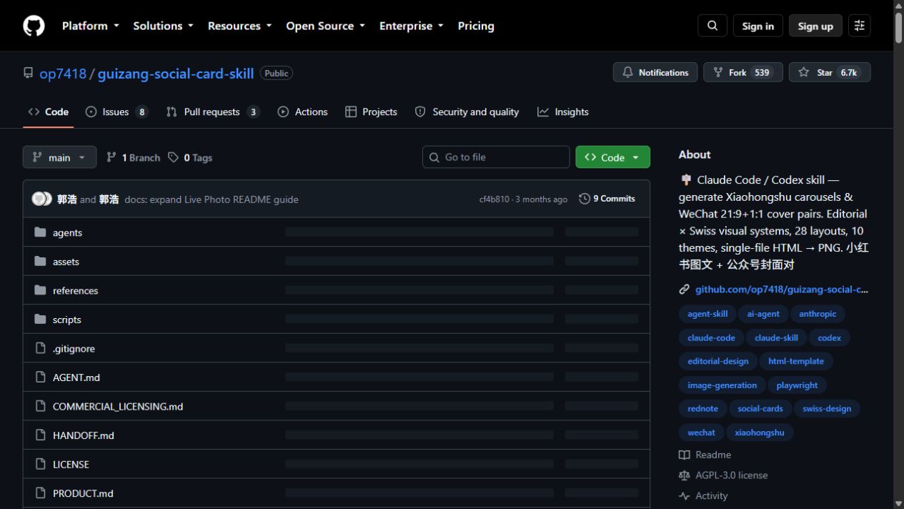Select the Code tab
Screen dimensions: 904x509
[49, 112]
